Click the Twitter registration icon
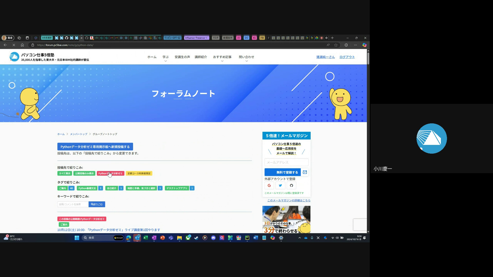493x277 pixels. pos(280,185)
